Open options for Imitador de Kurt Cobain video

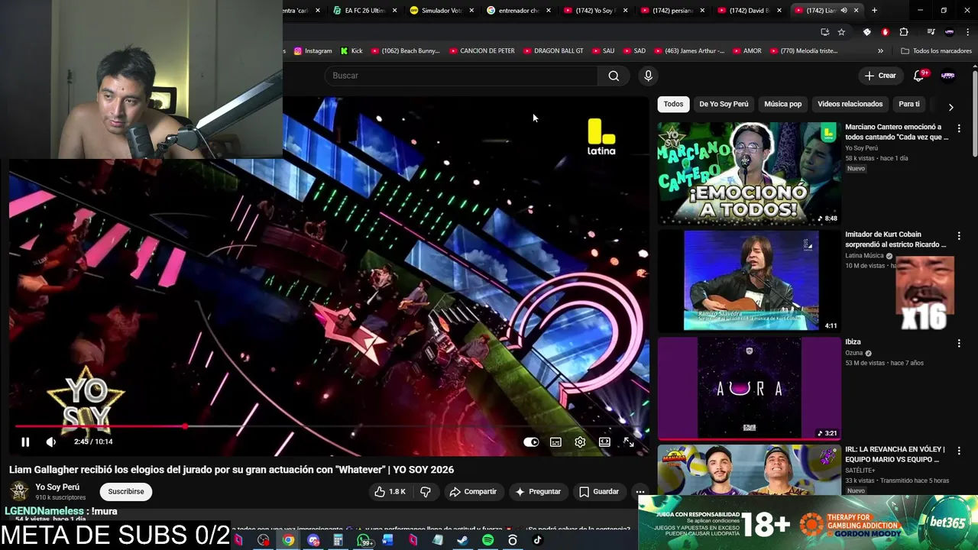coord(959,236)
